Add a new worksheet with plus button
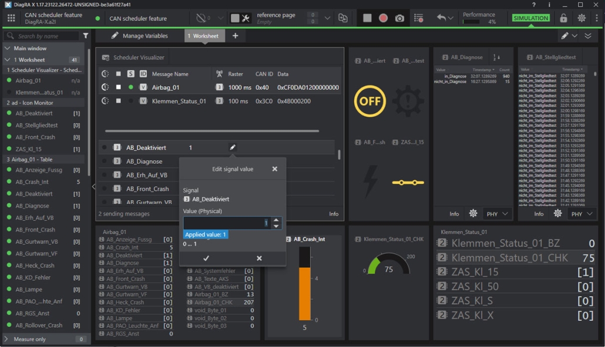This screenshot has width=605, height=347. coord(235,36)
